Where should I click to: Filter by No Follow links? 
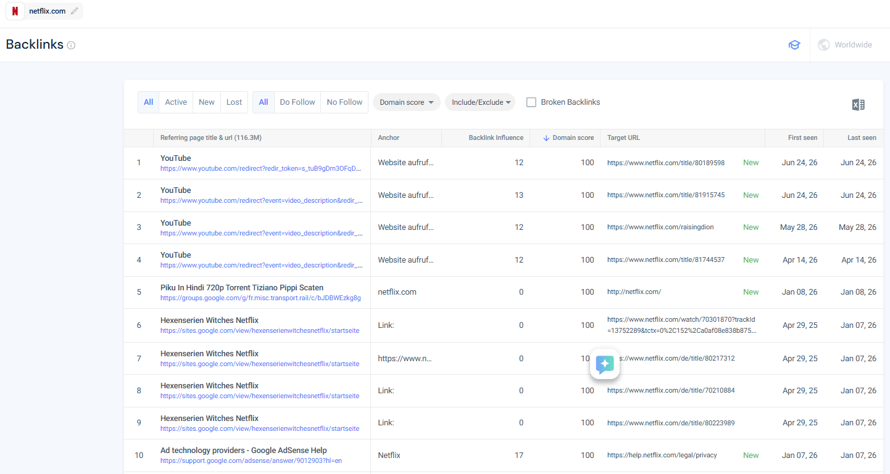(344, 102)
